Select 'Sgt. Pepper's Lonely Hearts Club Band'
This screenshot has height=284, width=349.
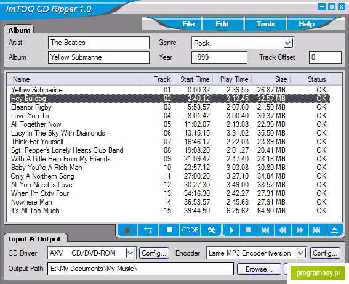[170, 150]
